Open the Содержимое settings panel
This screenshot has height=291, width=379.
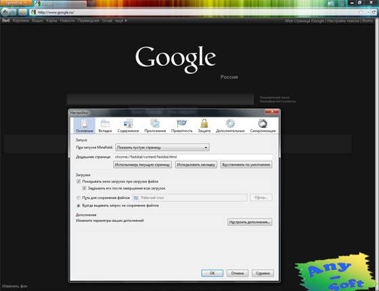coord(128,126)
